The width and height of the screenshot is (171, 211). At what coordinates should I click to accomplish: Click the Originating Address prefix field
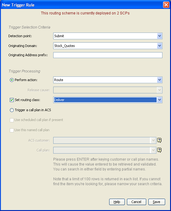pyautogui.click(x=108, y=55)
